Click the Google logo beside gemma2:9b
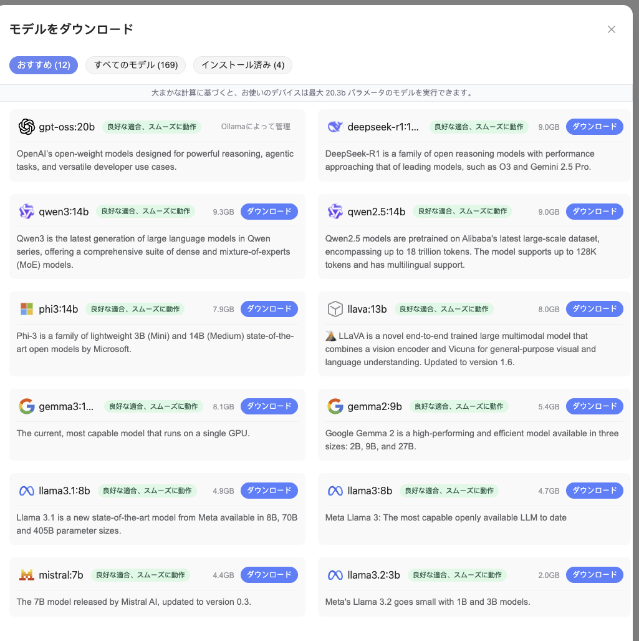Viewport: 639px width, 641px height. click(335, 406)
